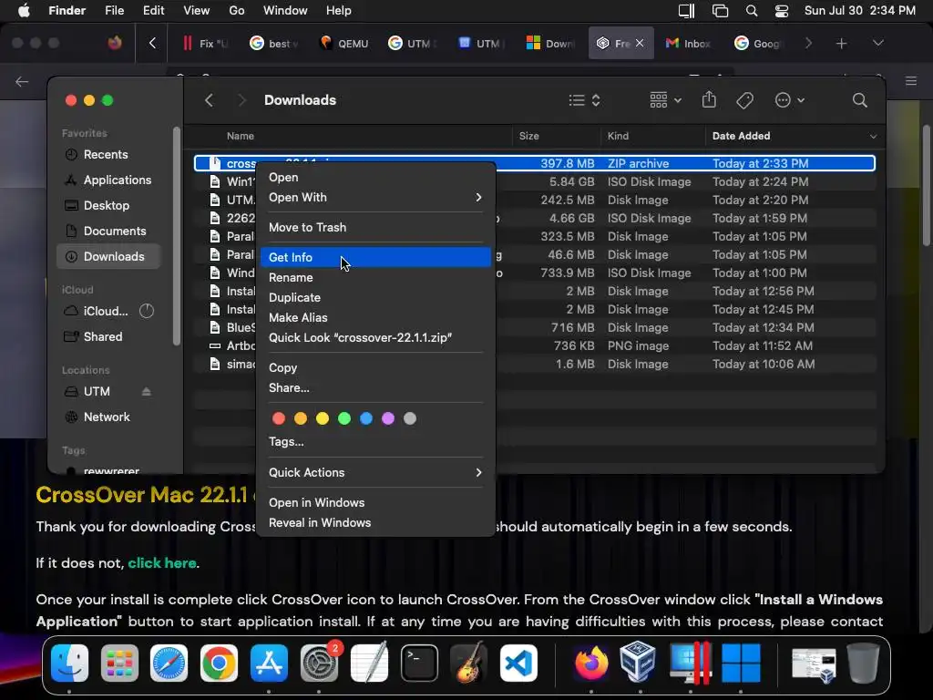The height and width of the screenshot is (700, 933).
Task: Open Tags... from context menu
Action: click(375, 442)
